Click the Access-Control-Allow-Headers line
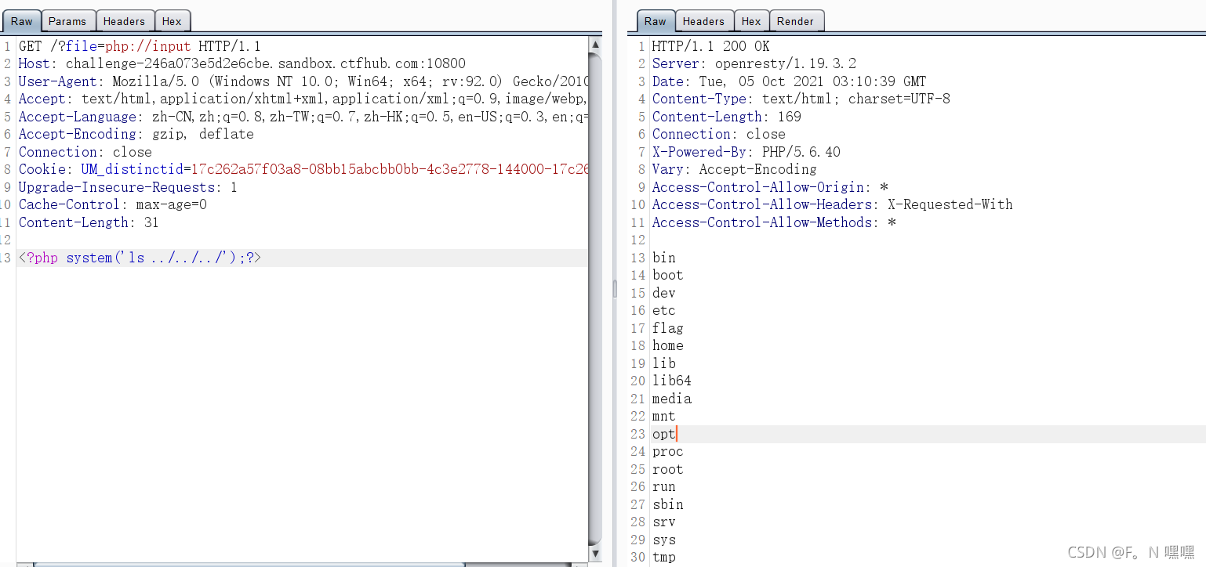Image resolution: width=1206 pixels, height=567 pixels. (833, 204)
